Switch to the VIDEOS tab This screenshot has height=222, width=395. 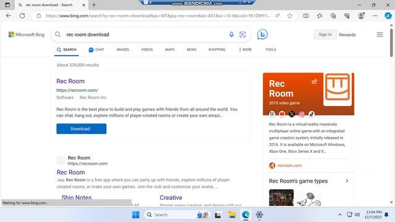(x=147, y=49)
